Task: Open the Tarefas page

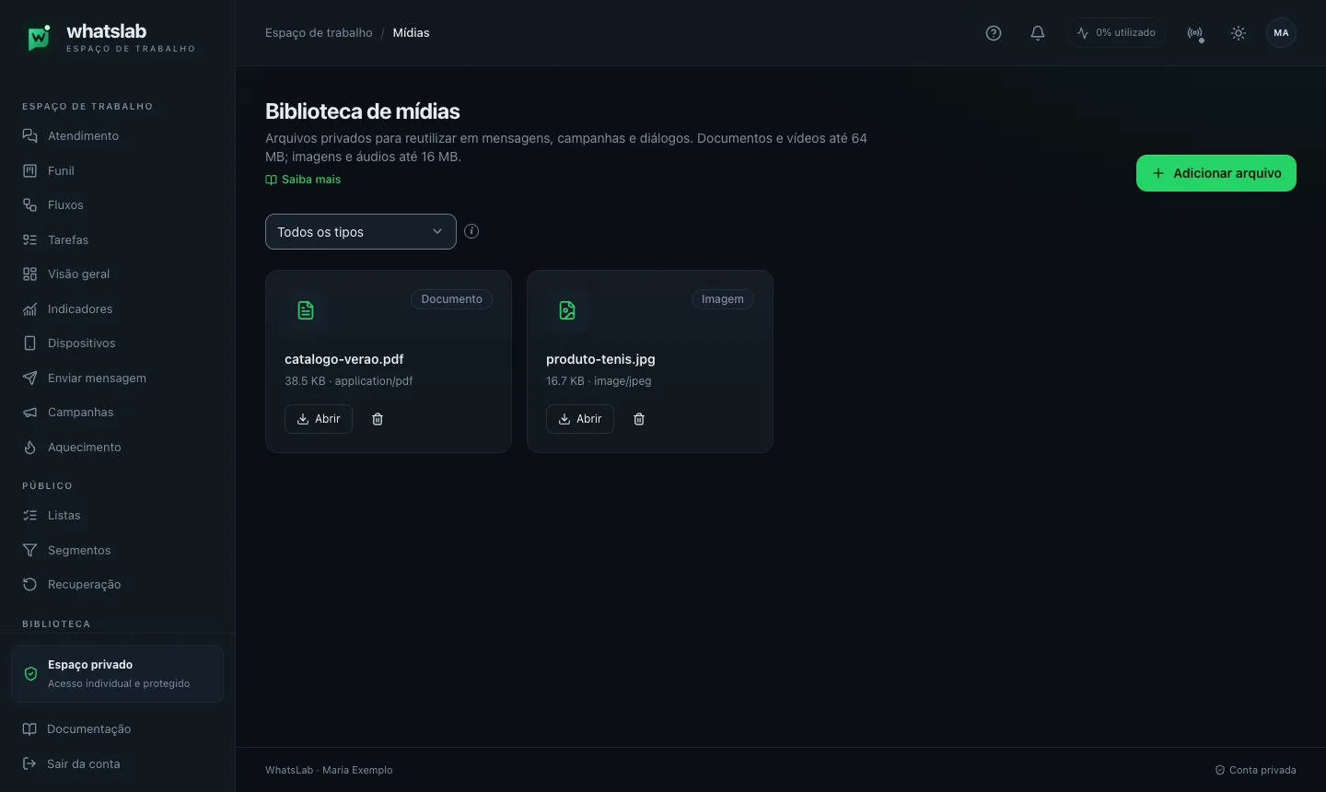Action: click(117, 239)
